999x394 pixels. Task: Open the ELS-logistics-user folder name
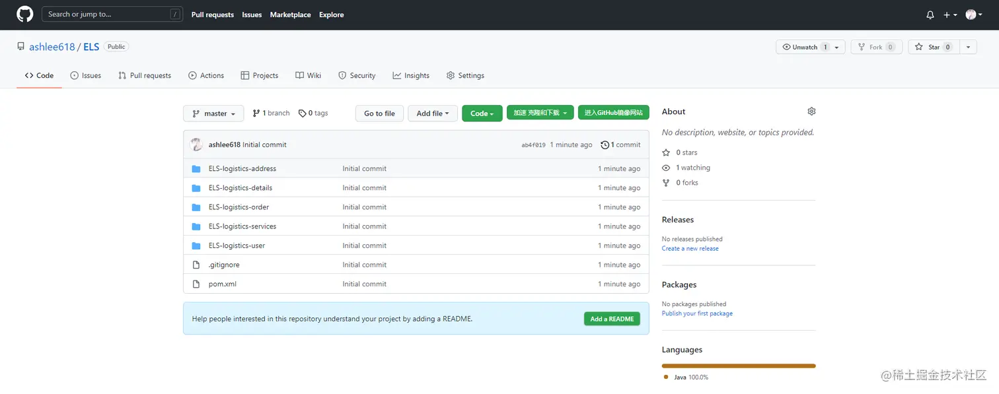pos(237,245)
